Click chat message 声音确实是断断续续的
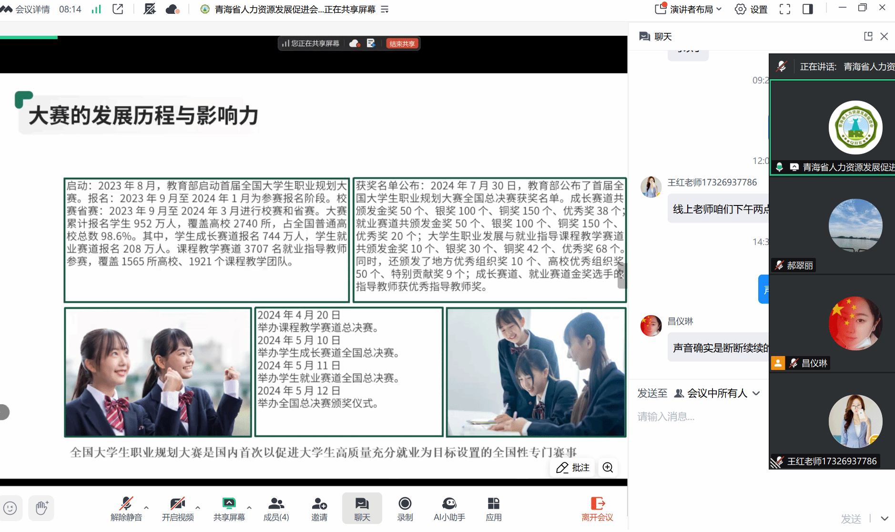Screen dimensions: 895x532 pos(719,348)
